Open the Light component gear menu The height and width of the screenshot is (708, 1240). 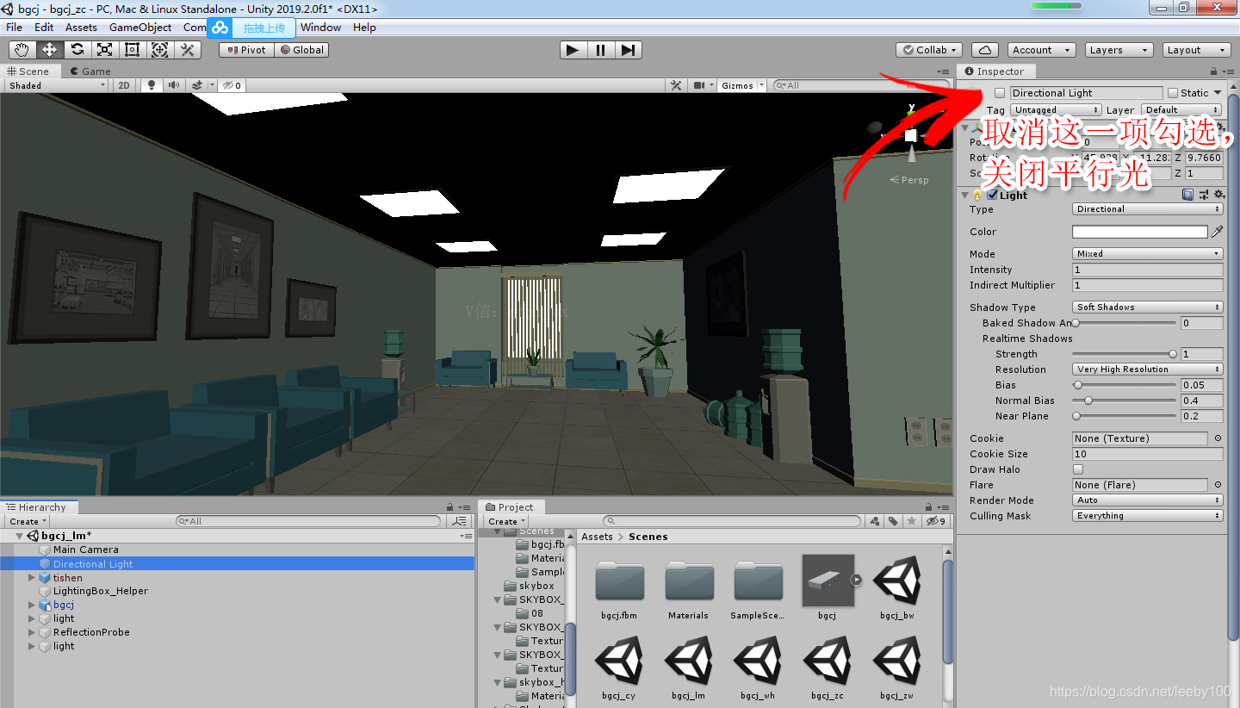tap(1218, 196)
